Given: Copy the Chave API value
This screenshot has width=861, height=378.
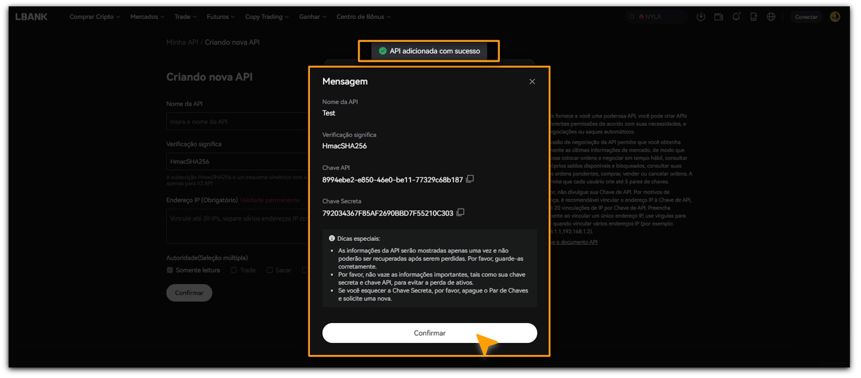Looking at the screenshot, I should pos(470,179).
